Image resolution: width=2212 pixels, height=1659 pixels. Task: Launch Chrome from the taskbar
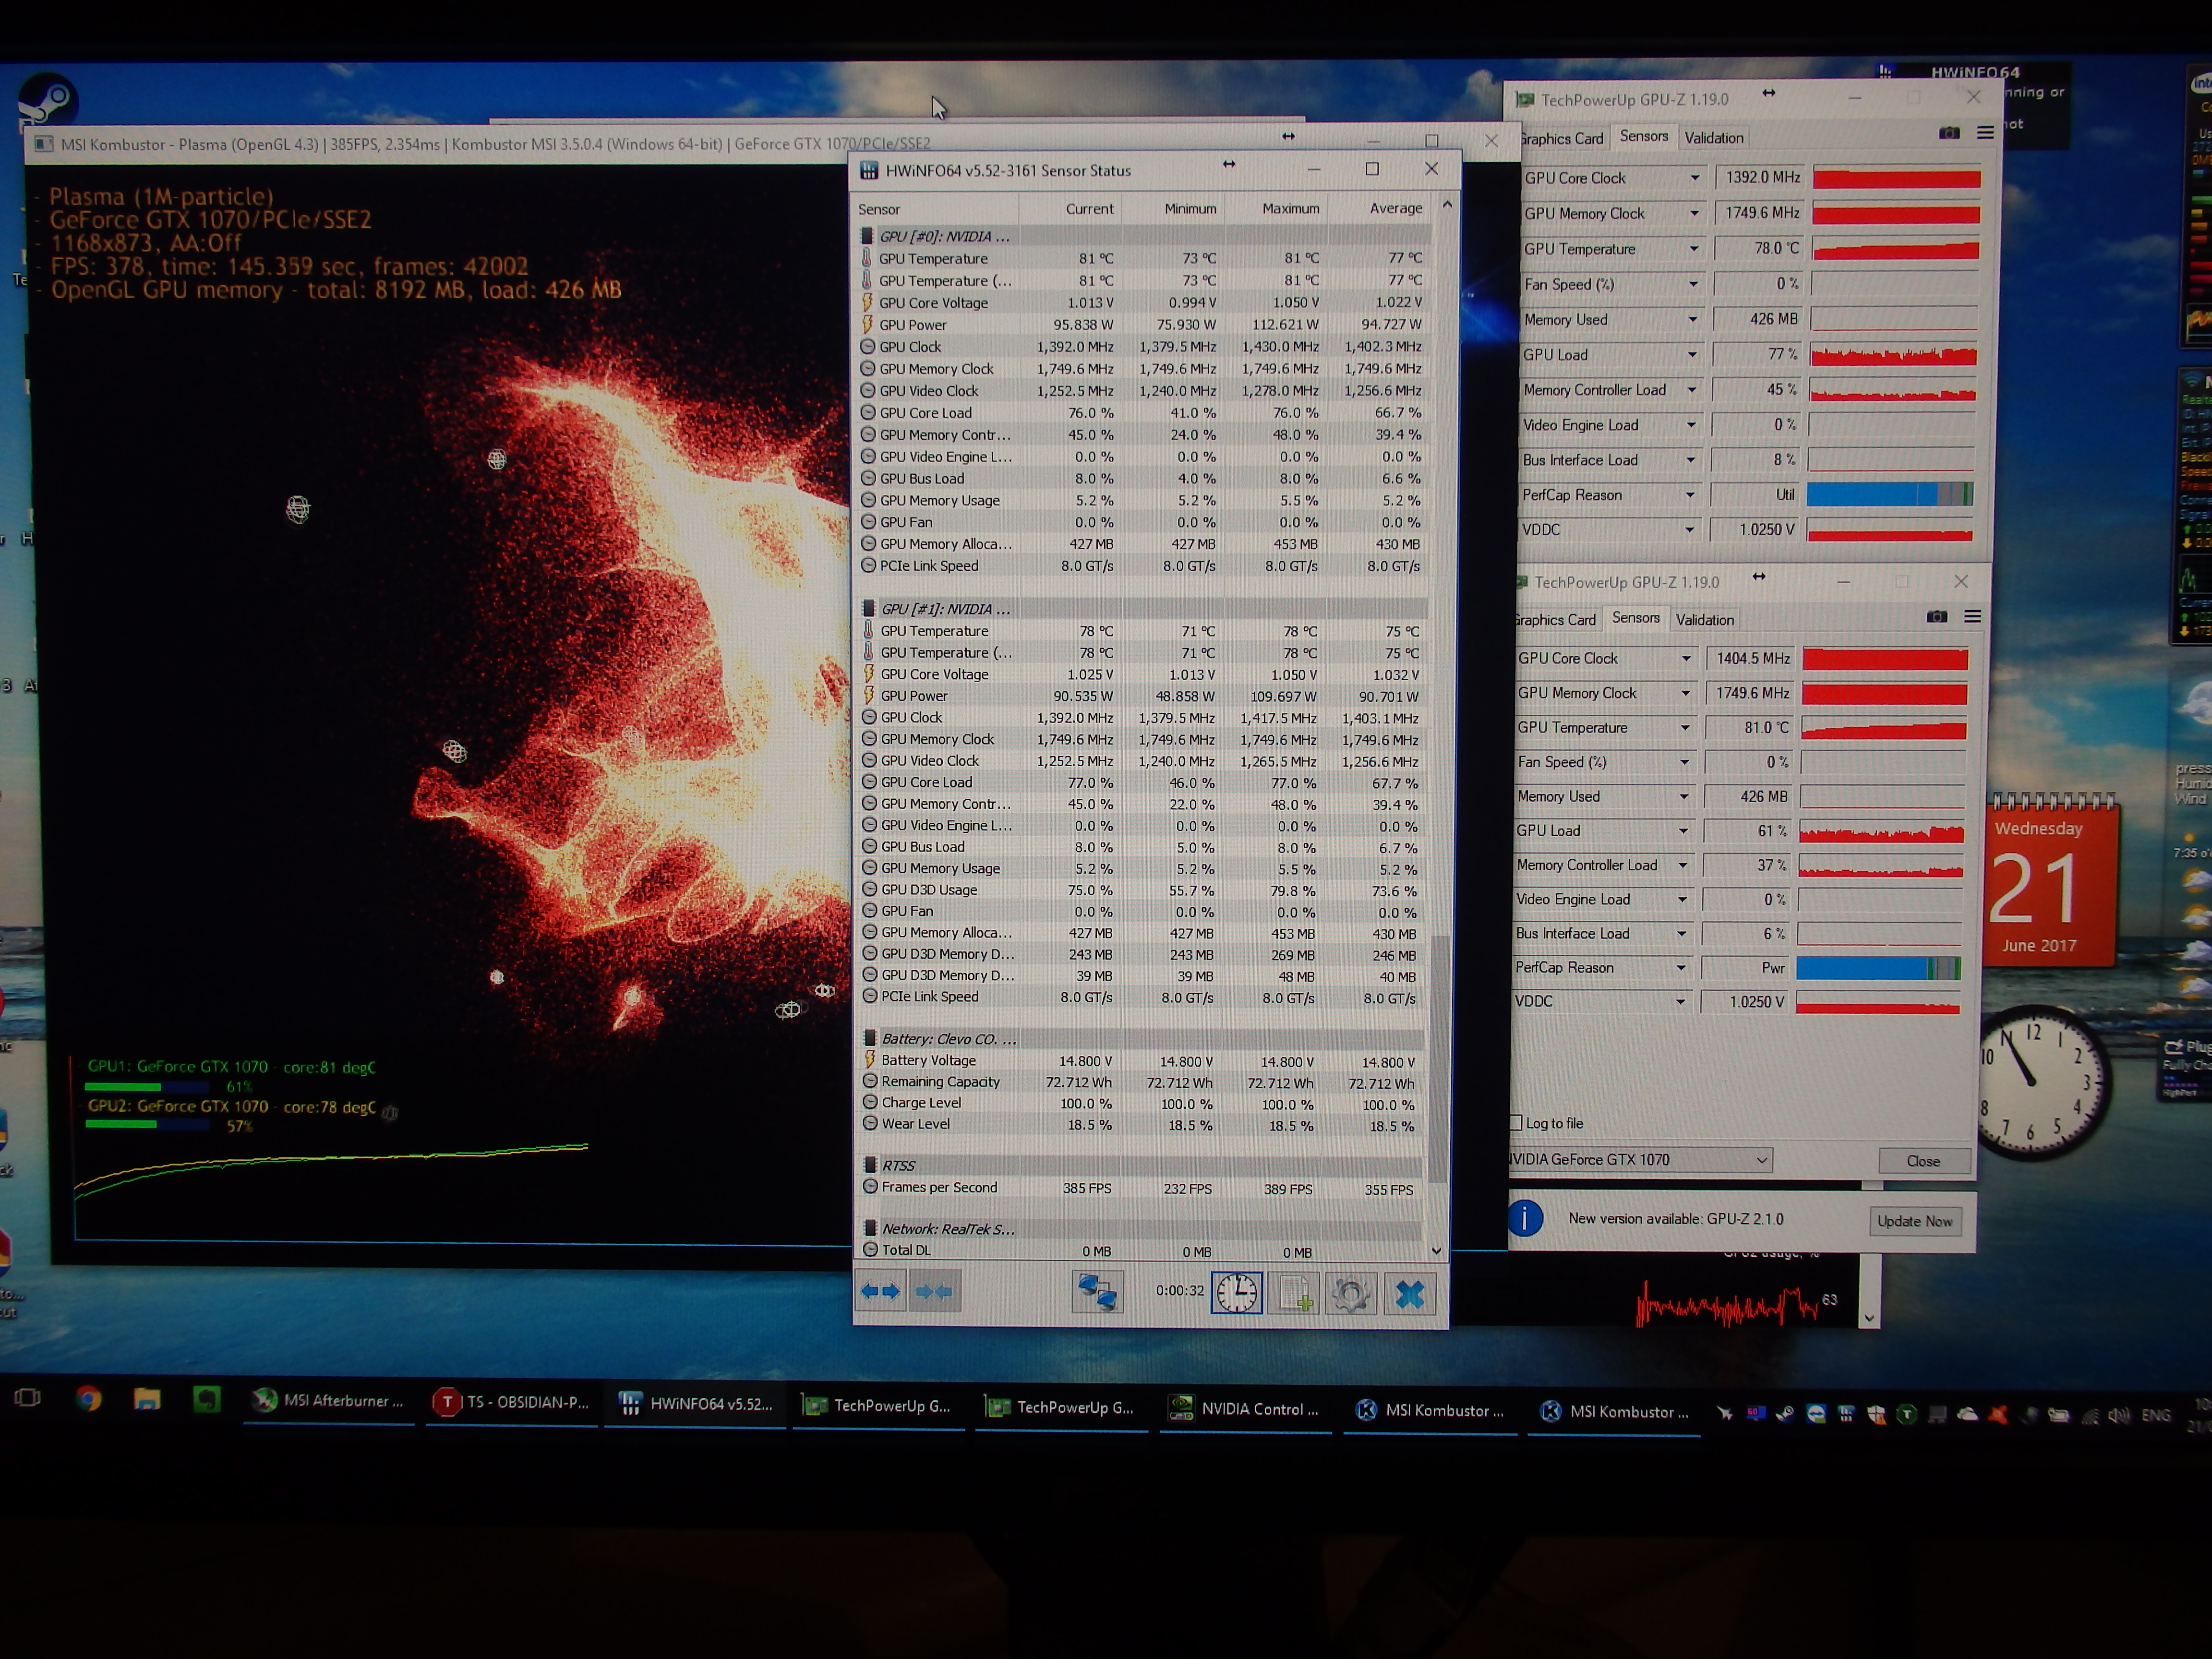click(x=89, y=1398)
